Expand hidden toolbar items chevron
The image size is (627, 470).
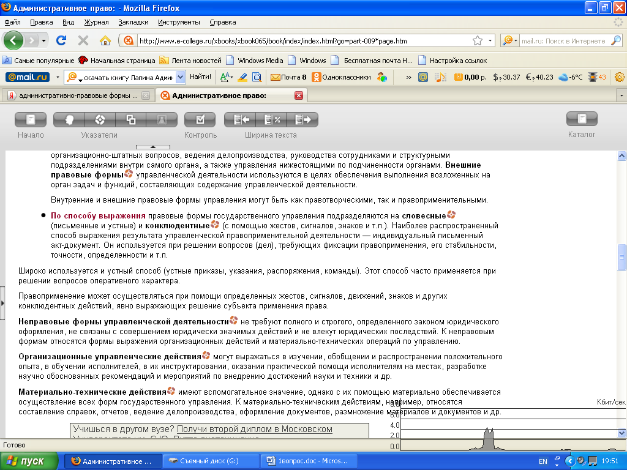click(x=408, y=78)
